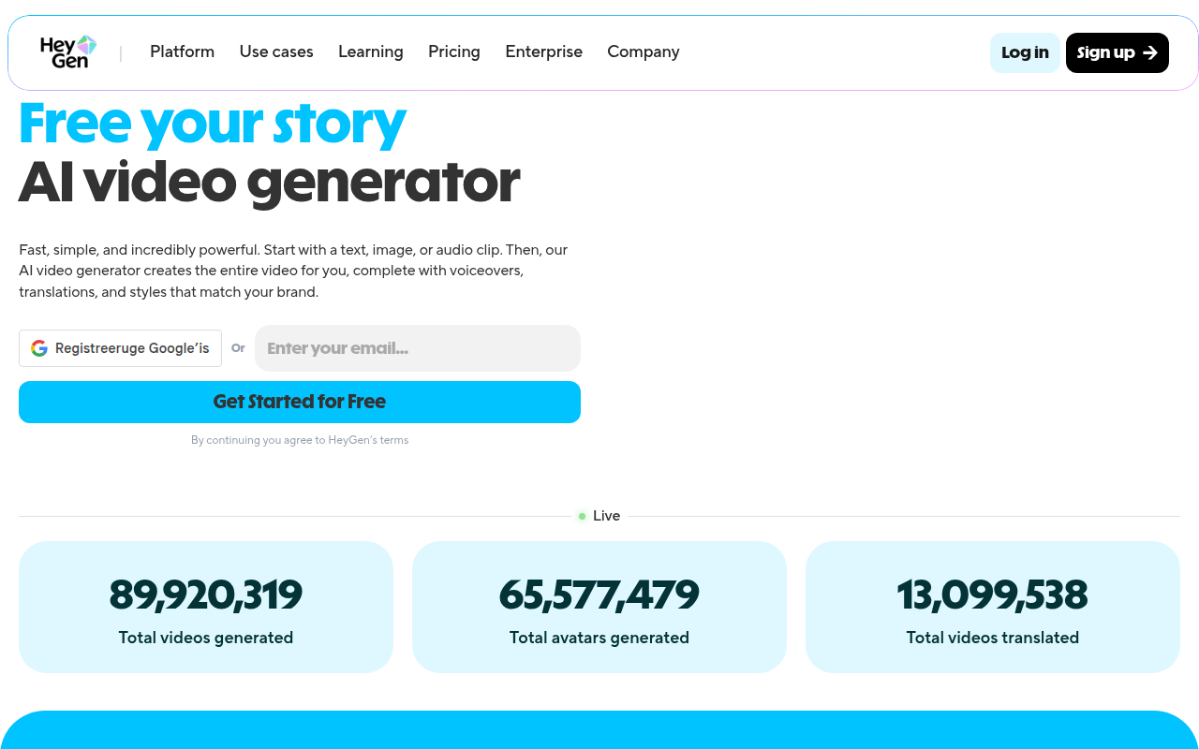Click the Log in button
Viewport: 1199px width, 749px height.
(1025, 52)
